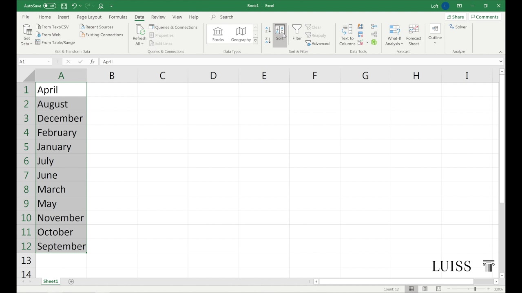Open the Comments pane button
Image resolution: width=522 pixels, height=293 pixels.
tap(484, 17)
